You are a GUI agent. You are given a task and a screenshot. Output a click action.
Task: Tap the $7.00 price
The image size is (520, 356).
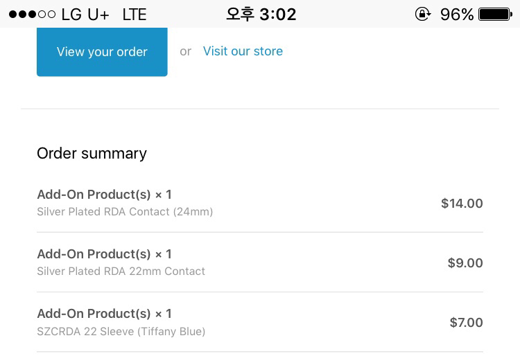tap(466, 323)
